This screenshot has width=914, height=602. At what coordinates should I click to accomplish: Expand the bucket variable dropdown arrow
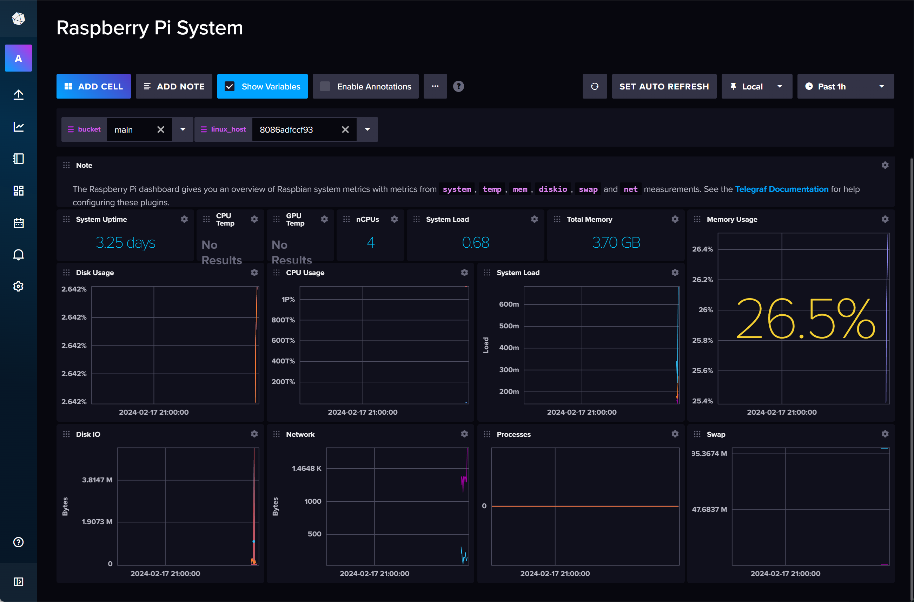pyautogui.click(x=183, y=129)
